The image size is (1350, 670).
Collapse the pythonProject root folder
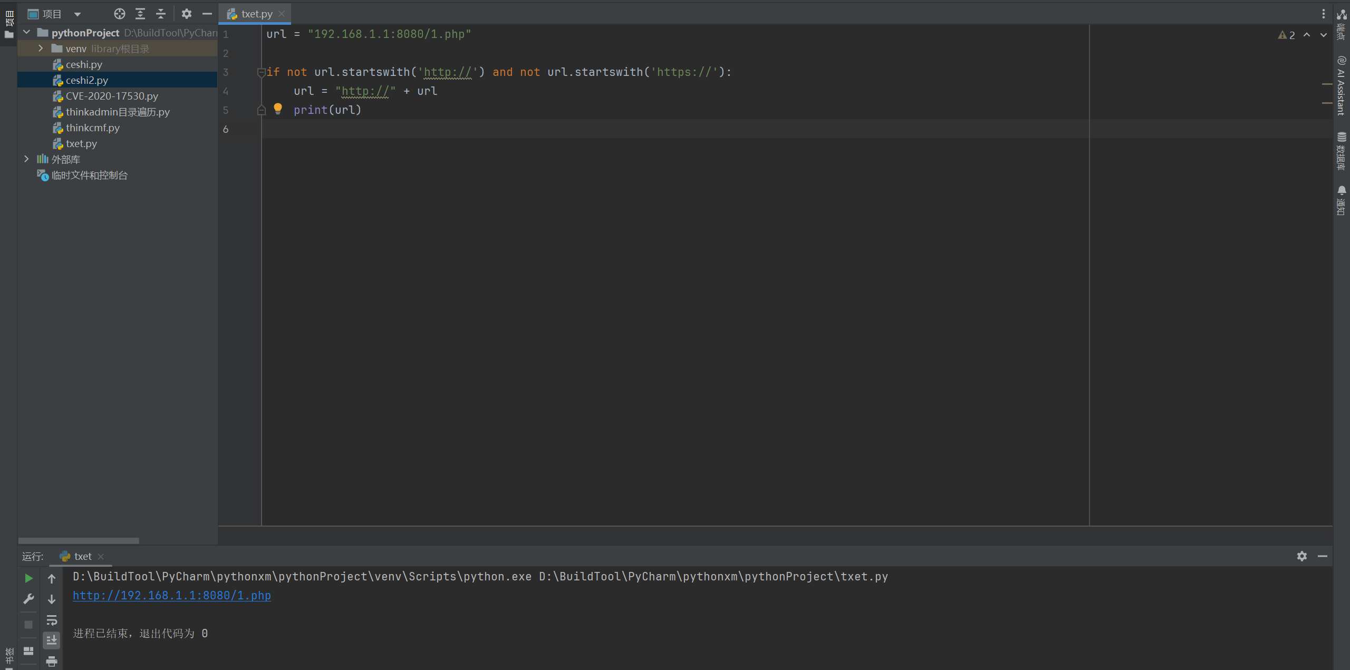[x=26, y=33]
